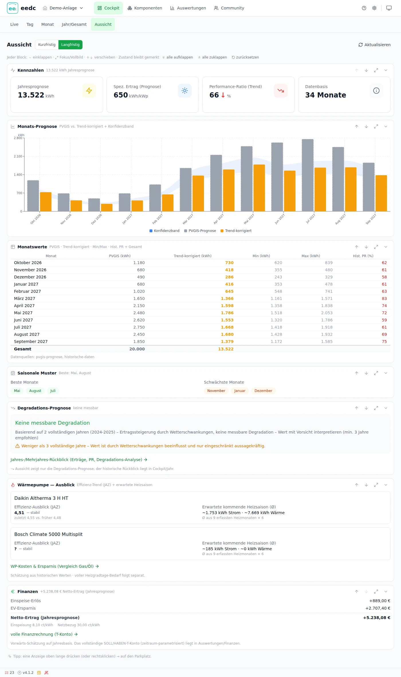The height and width of the screenshot is (677, 401).
Task: Move the Monats-Prognose block down
Action: pos(366,126)
